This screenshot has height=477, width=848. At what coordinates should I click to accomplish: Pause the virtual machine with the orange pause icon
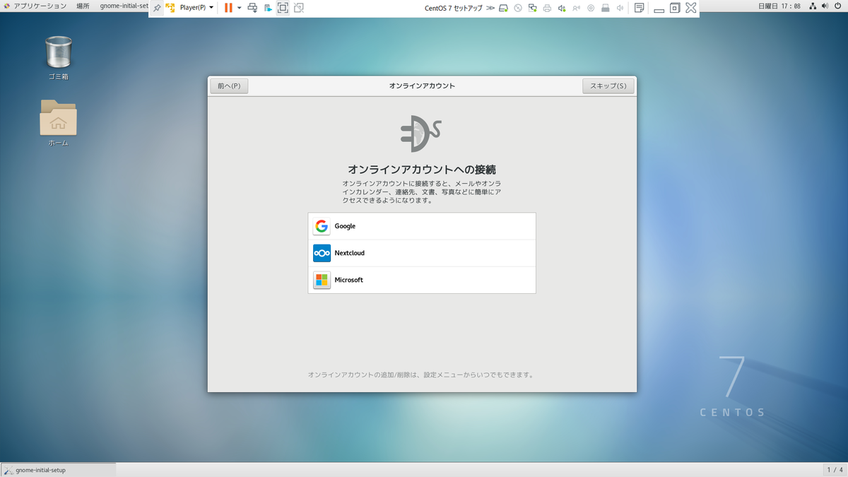coord(228,8)
